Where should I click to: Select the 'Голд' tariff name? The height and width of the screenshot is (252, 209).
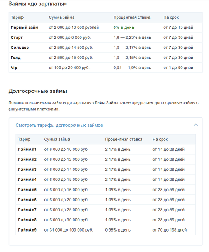(x=16, y=58)
